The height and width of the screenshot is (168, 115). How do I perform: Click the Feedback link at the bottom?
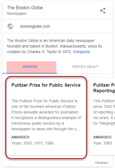(x=102, y=163)
